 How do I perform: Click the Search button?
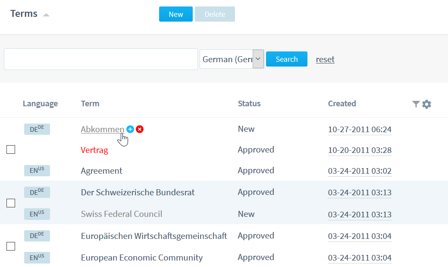287,59
